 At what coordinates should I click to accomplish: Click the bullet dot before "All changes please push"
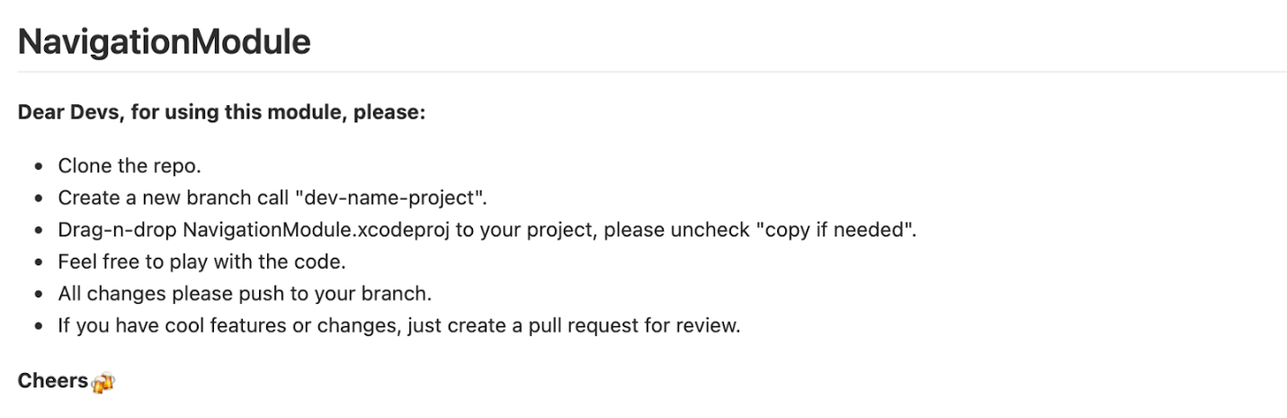pos(39,295)
